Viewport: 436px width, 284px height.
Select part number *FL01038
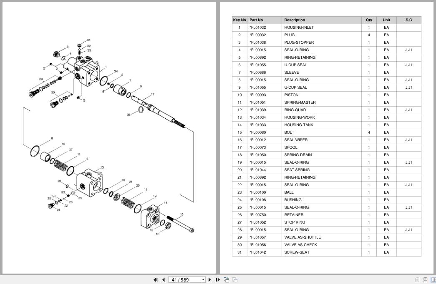click(257, 42)
